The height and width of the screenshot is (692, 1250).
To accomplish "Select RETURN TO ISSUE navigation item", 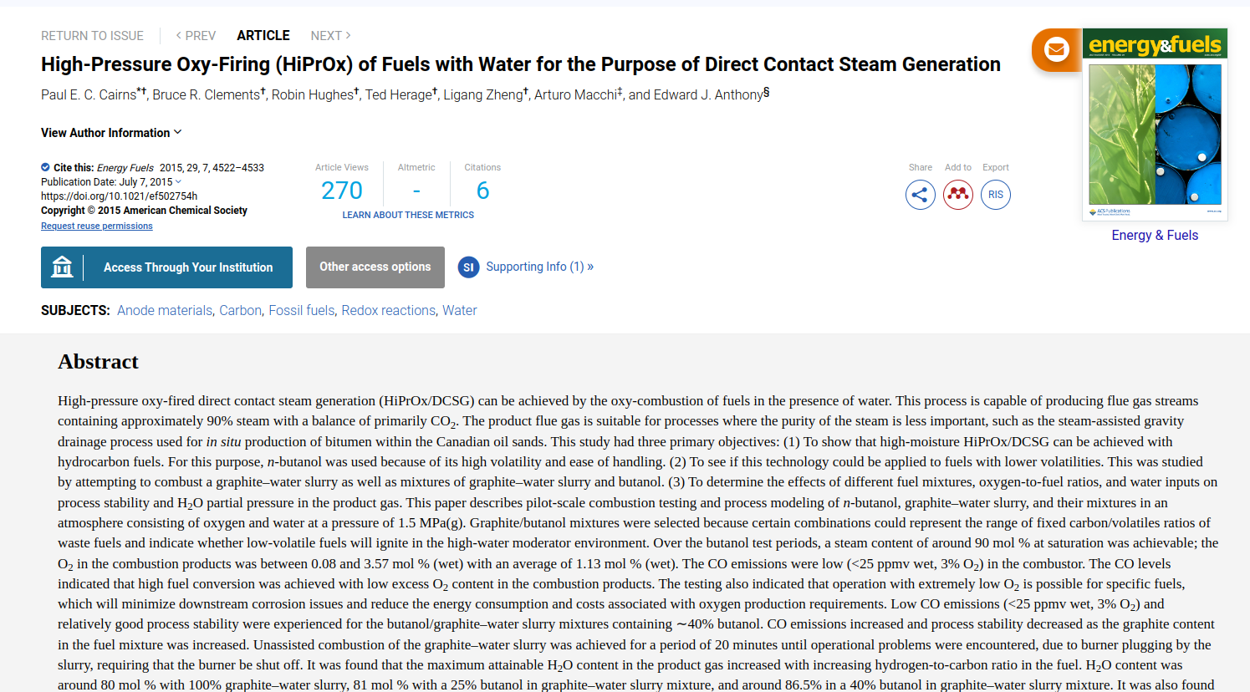I will coord(92,36).
